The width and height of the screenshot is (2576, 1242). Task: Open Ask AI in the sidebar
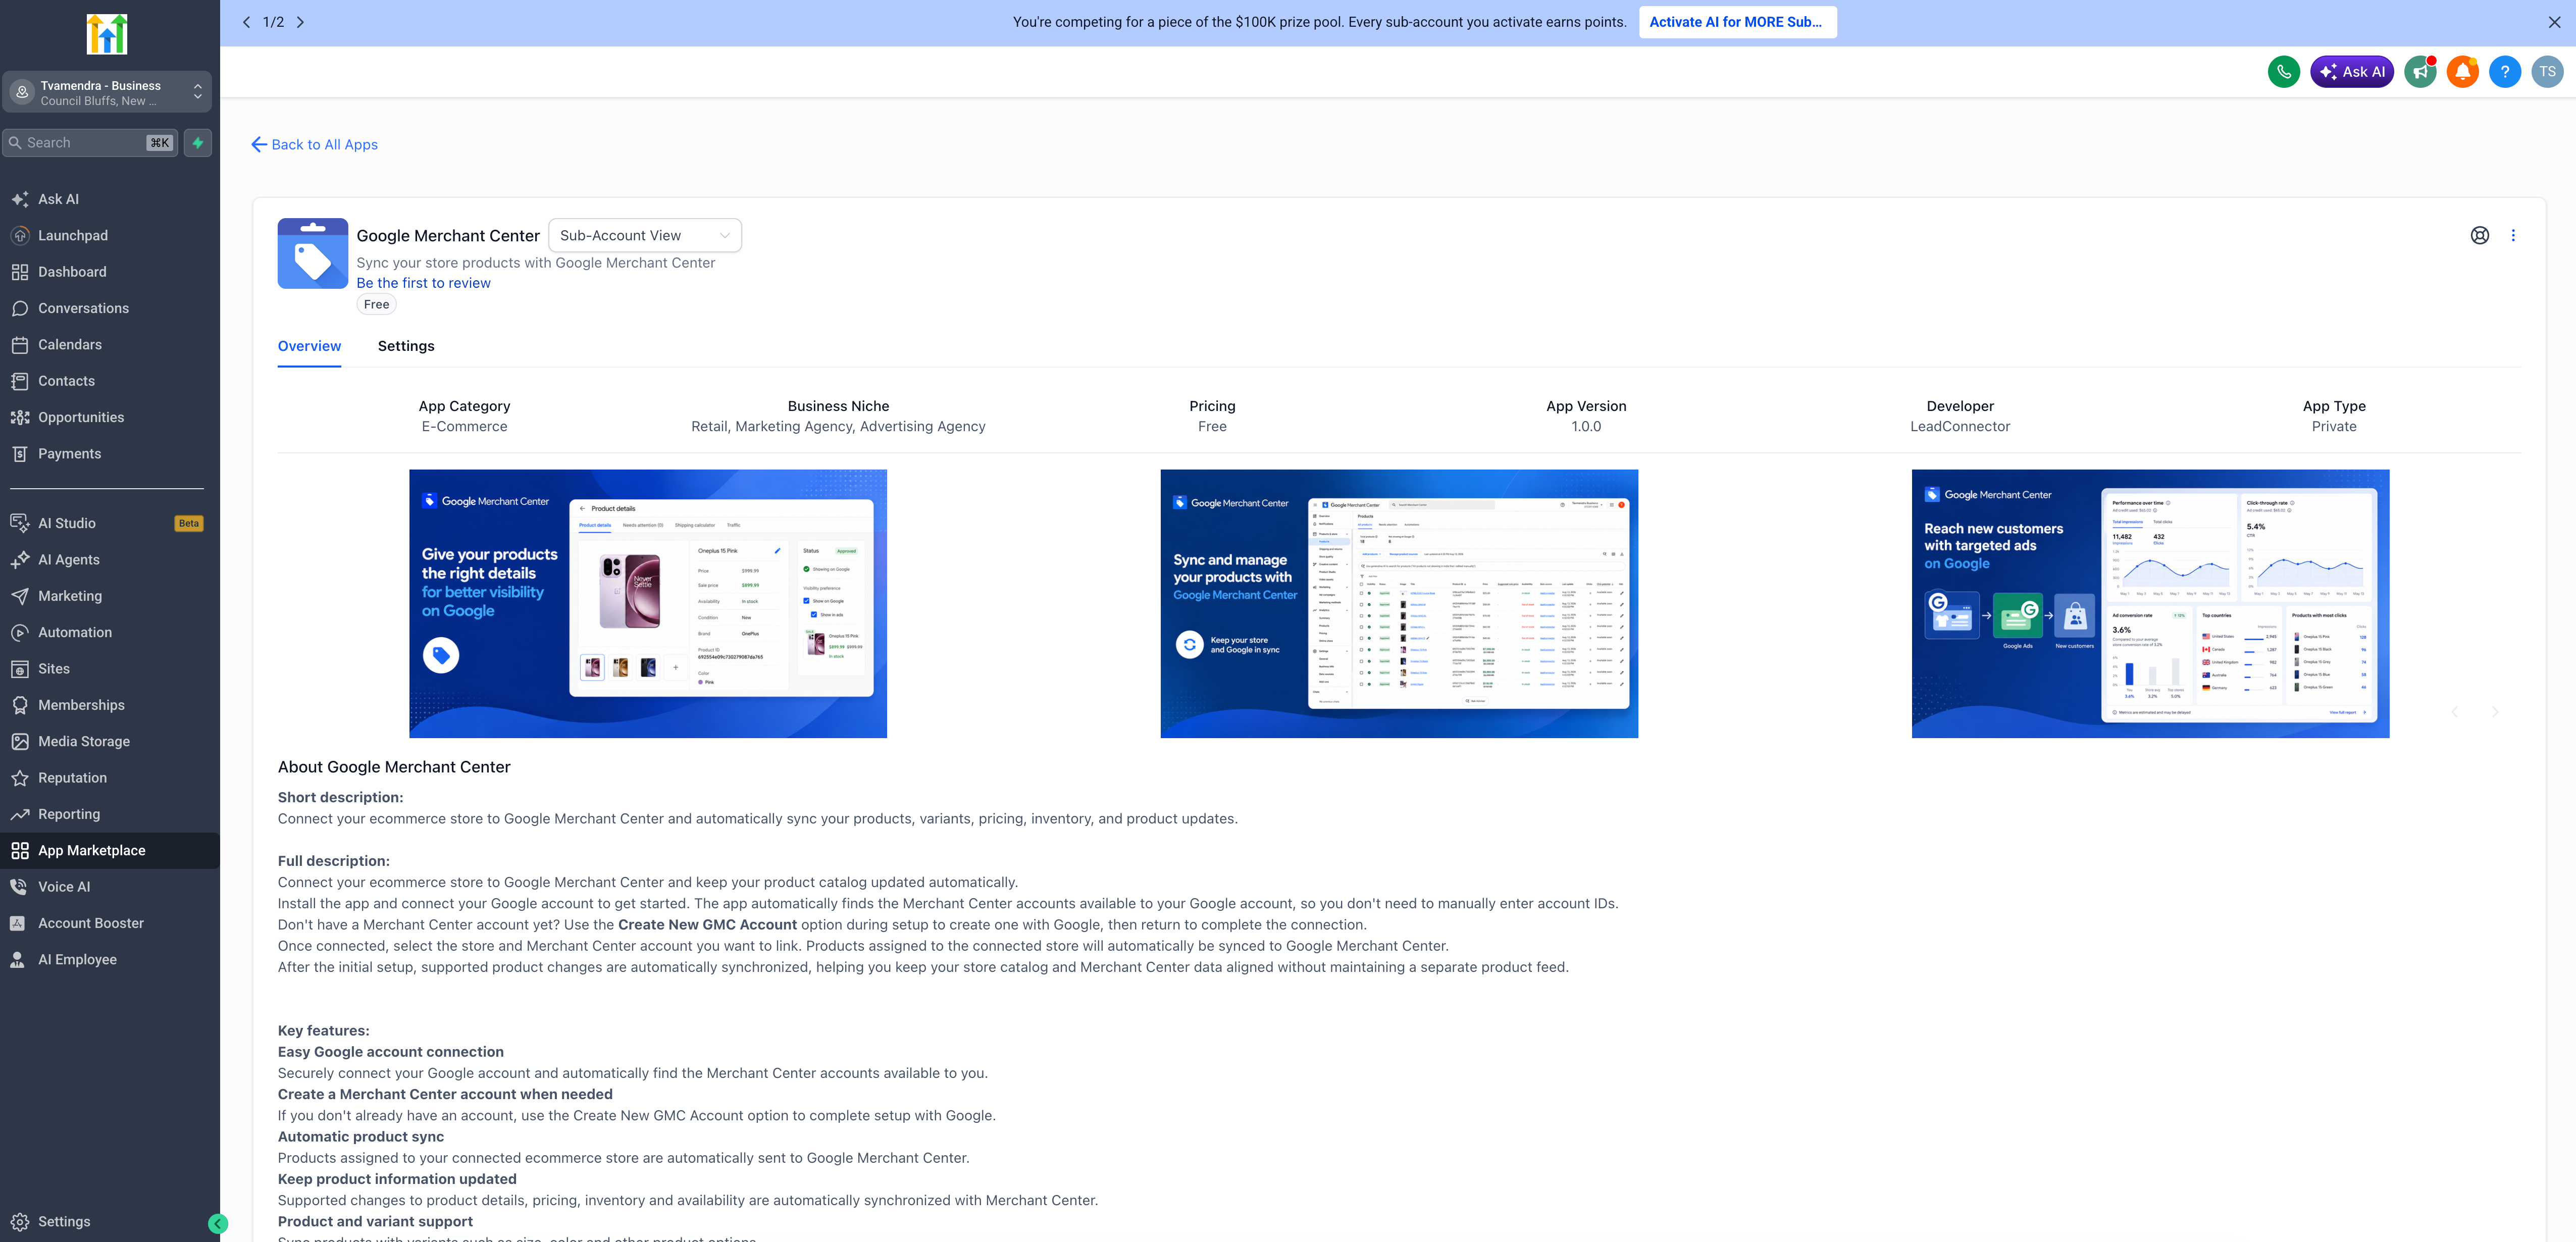click(110, 199)
